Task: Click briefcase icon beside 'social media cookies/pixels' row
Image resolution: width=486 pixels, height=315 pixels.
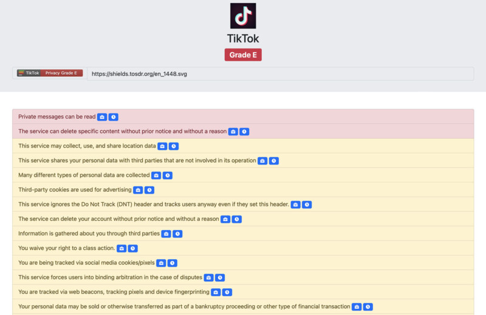Action: [161, 263]
